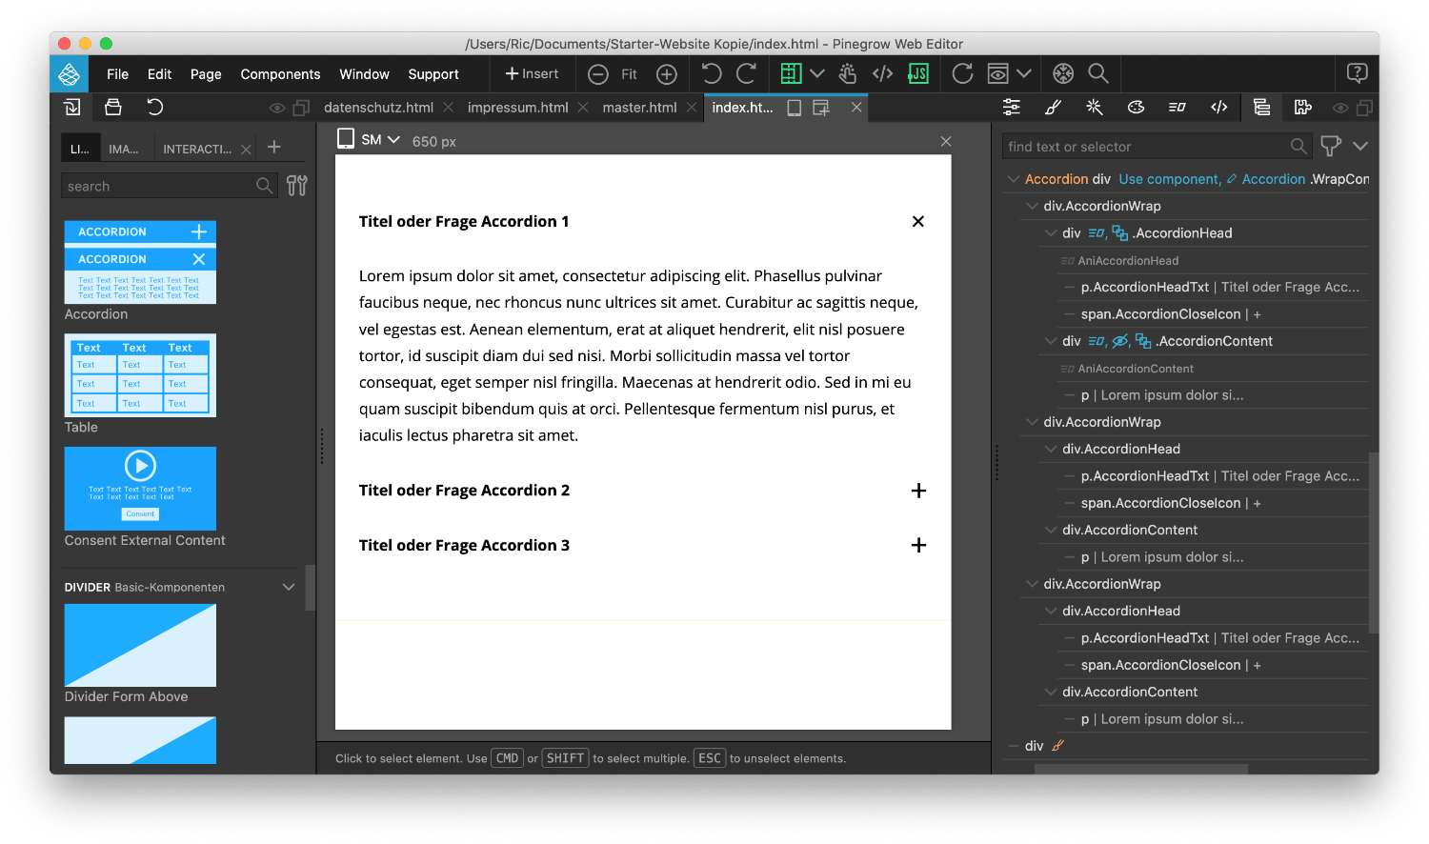This screenshot has width=1429, height=844.
Task: Open the Element properties sliders icon
Action: click(x=1012, y=107)
